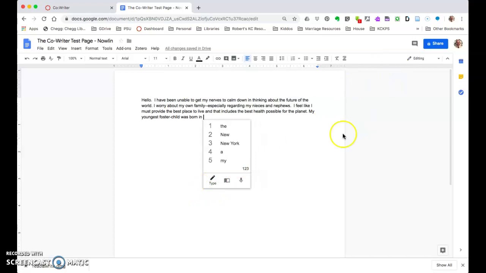The height and width of the screenshot is (273, 486).
Task: Print the document using printer icon
Action: [x=43, y=58]
